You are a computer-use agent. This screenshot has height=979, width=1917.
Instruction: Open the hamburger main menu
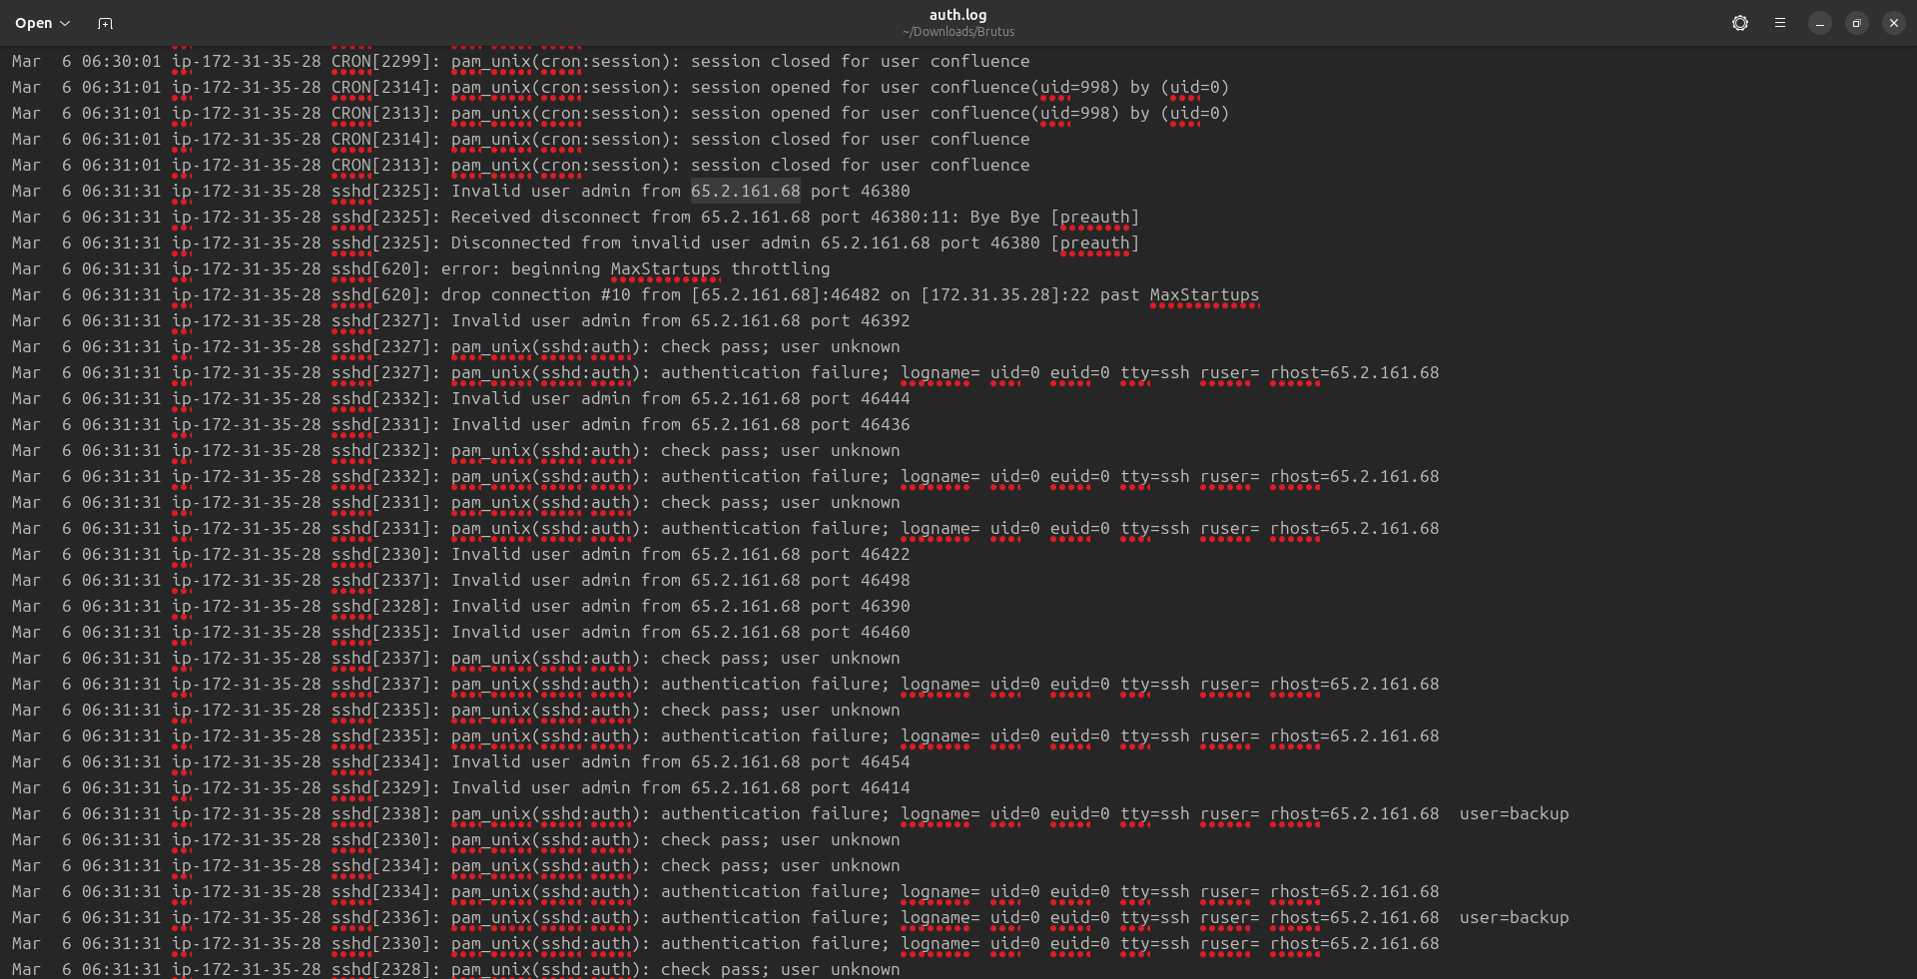tap(1780, 23)
